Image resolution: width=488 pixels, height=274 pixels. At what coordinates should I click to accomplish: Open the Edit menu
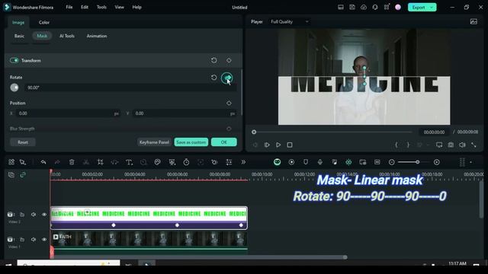(85, 7)
